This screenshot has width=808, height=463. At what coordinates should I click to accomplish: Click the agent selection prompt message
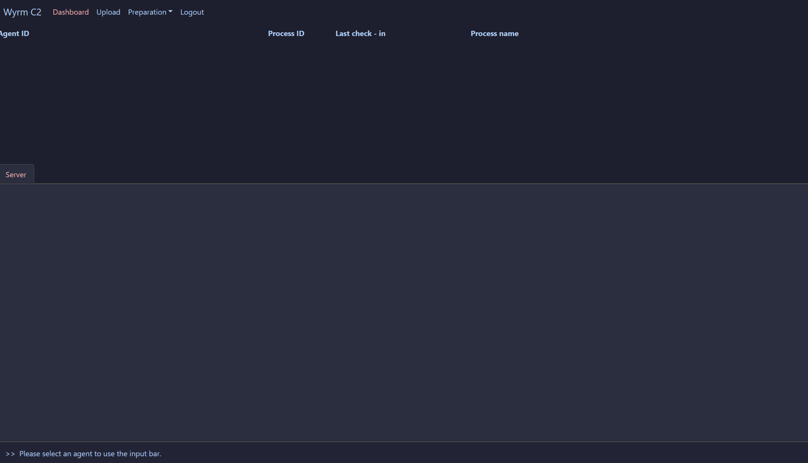coord(90,454)
